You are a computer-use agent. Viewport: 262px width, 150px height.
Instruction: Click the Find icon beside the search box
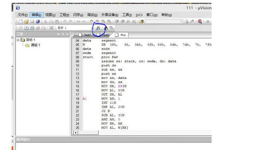click(187, 21)
